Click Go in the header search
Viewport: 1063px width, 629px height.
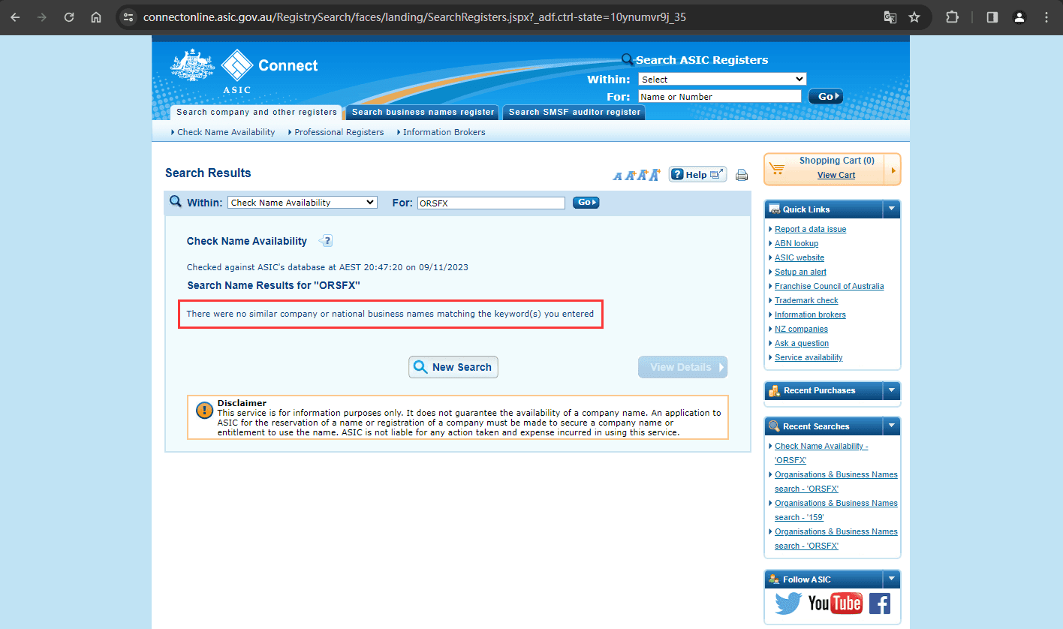click(826, 96)
